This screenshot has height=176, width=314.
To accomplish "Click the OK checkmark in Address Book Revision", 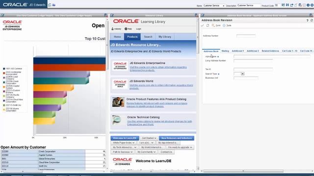I will (x=203, y=25).
